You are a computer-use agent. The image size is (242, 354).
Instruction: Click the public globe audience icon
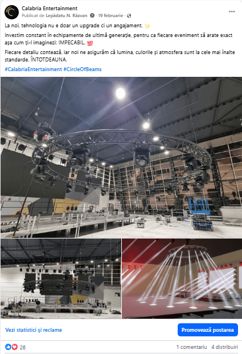click(129, 16)
